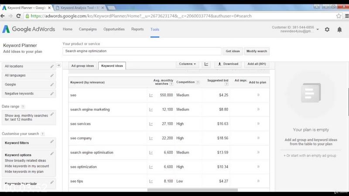Edit the All locations targeting pencil
The width and height of the screenshot is (349, 196).
pyautogui.click(x=52, y=66)
